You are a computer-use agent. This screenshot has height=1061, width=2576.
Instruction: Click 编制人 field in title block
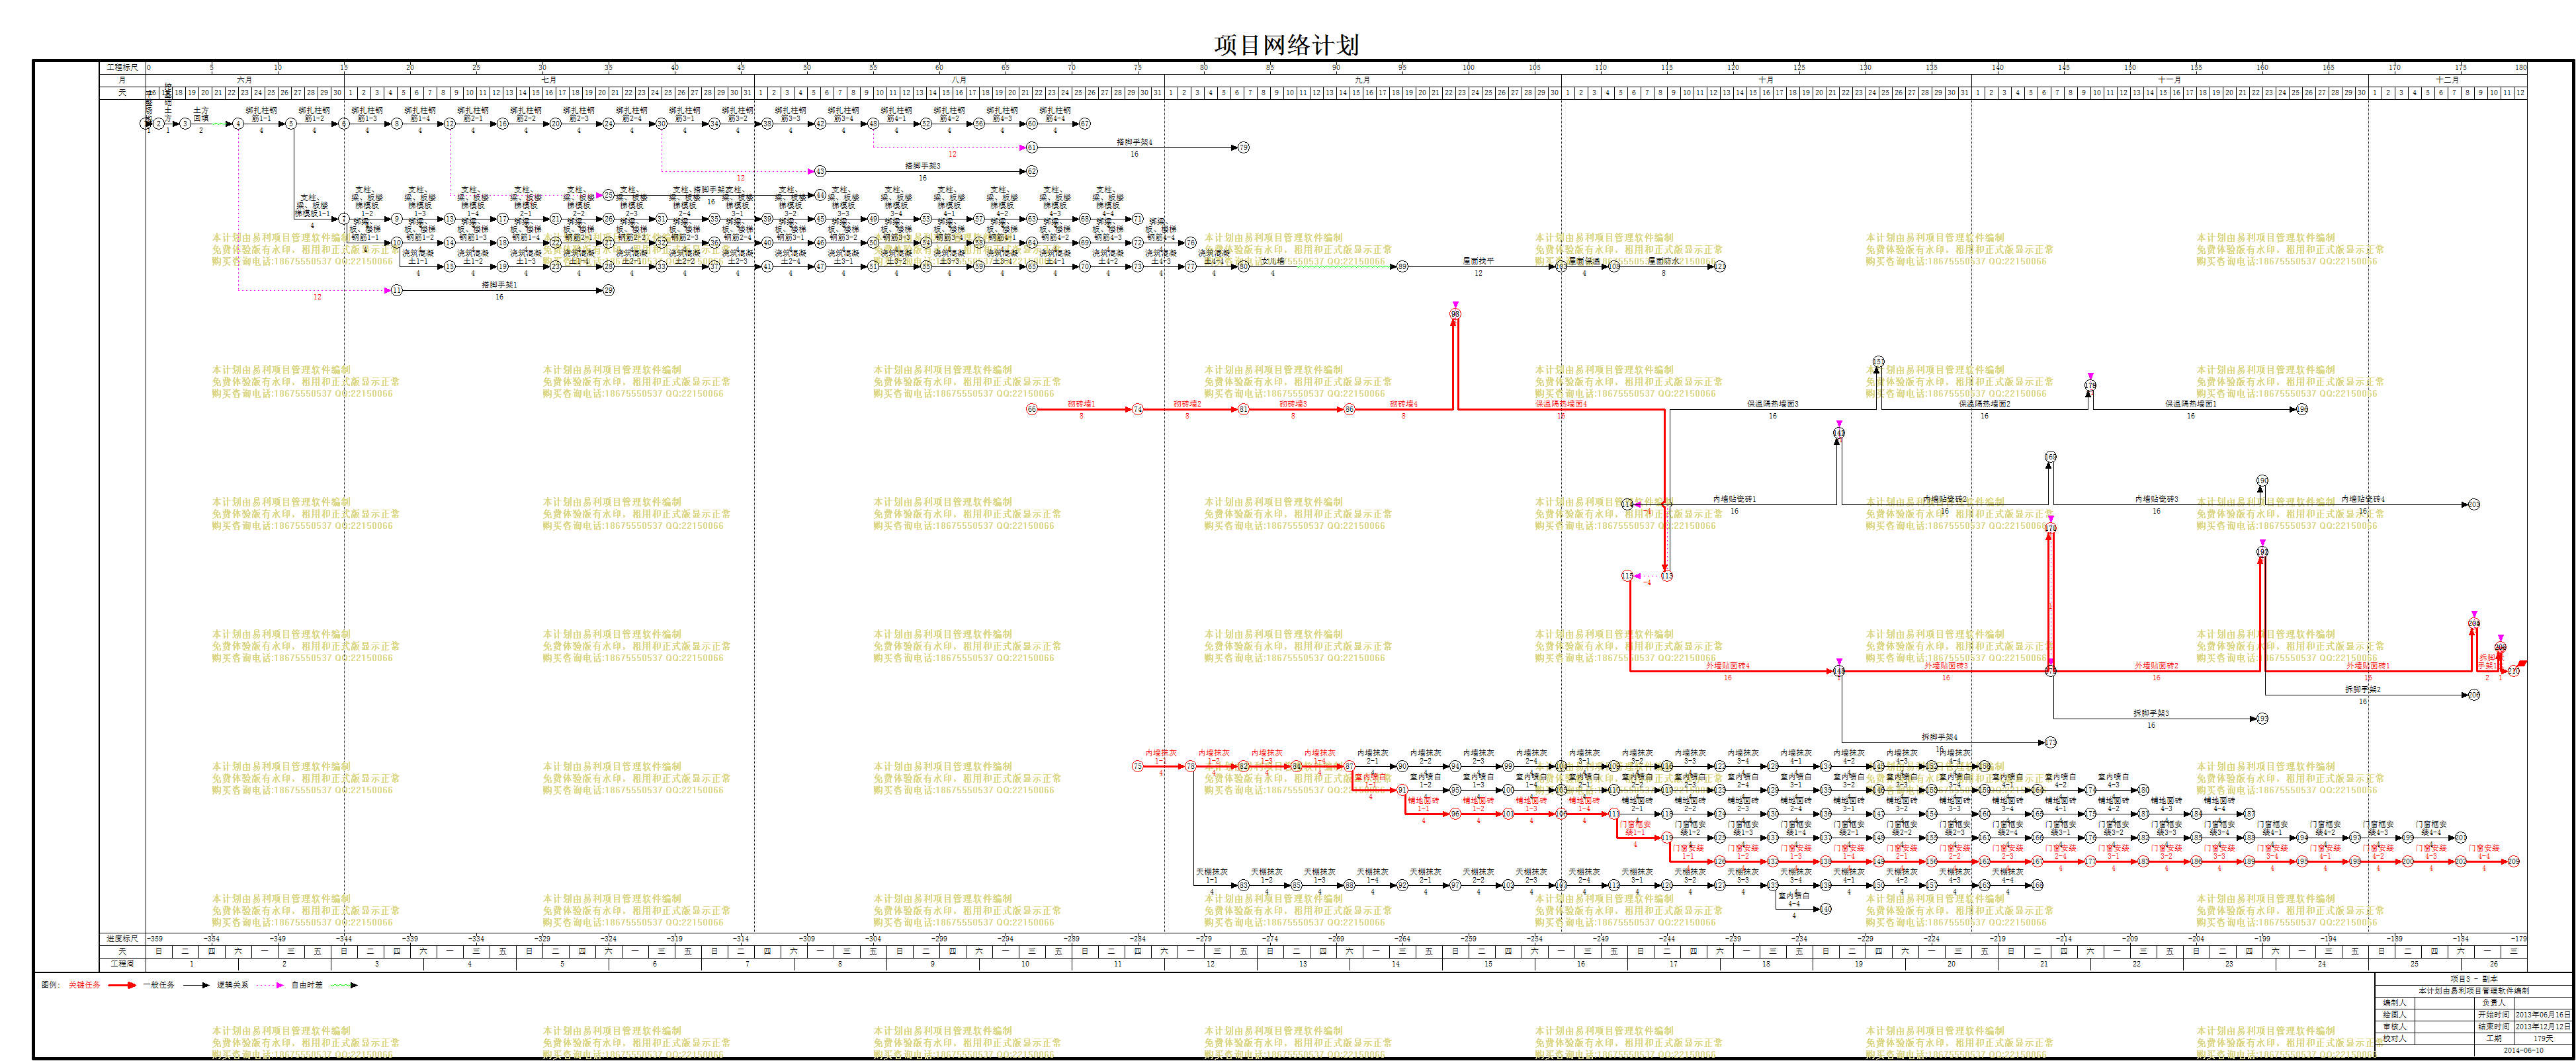tap(2394, 1002)
